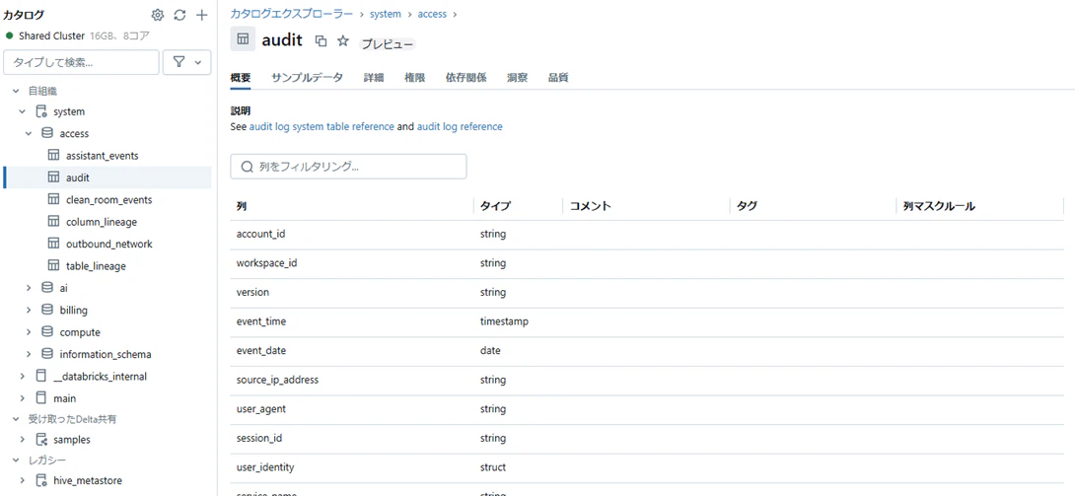Expand the main catalog node
Screen dimensions: 1075x496
click(23, 398)
